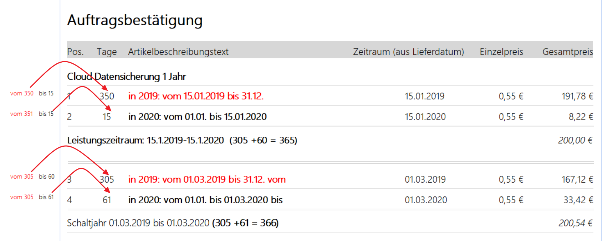The image size is (613, 241).
Task: Select the subtotal 200,00 €
Action: (x=575, y=140)
